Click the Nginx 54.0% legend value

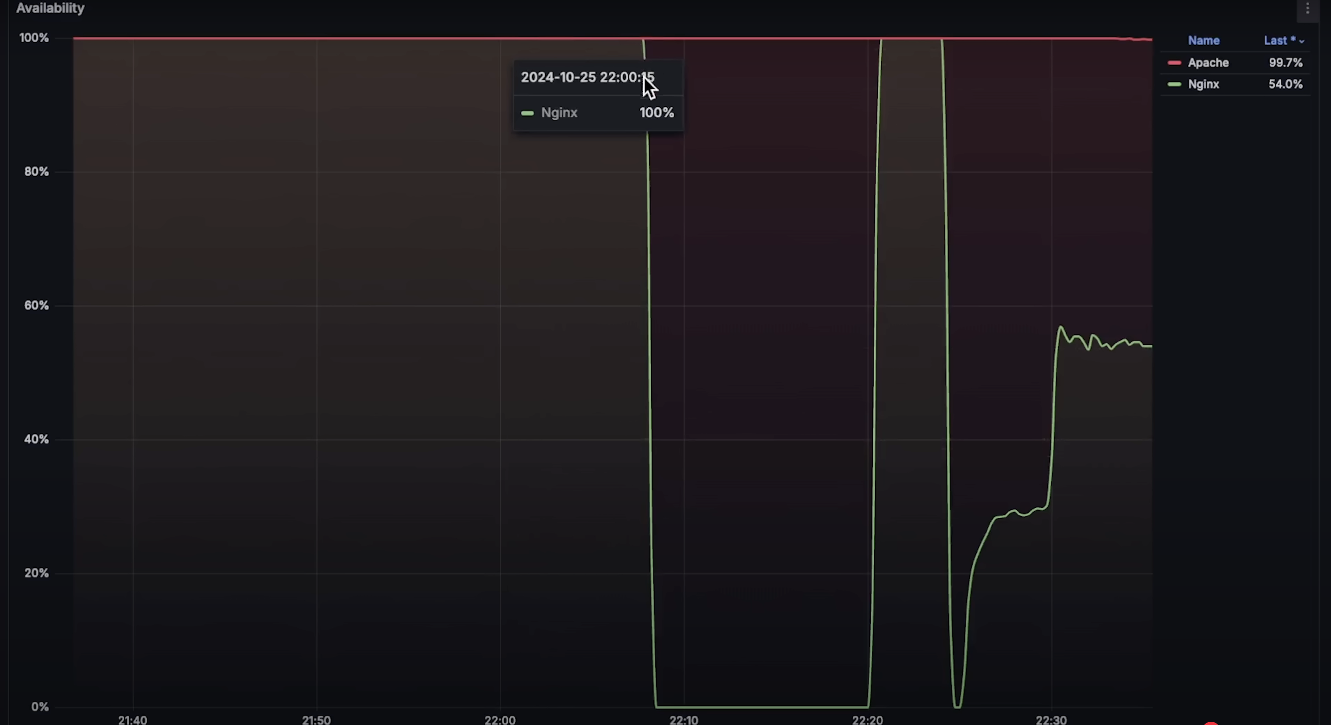pos(1285,84)
